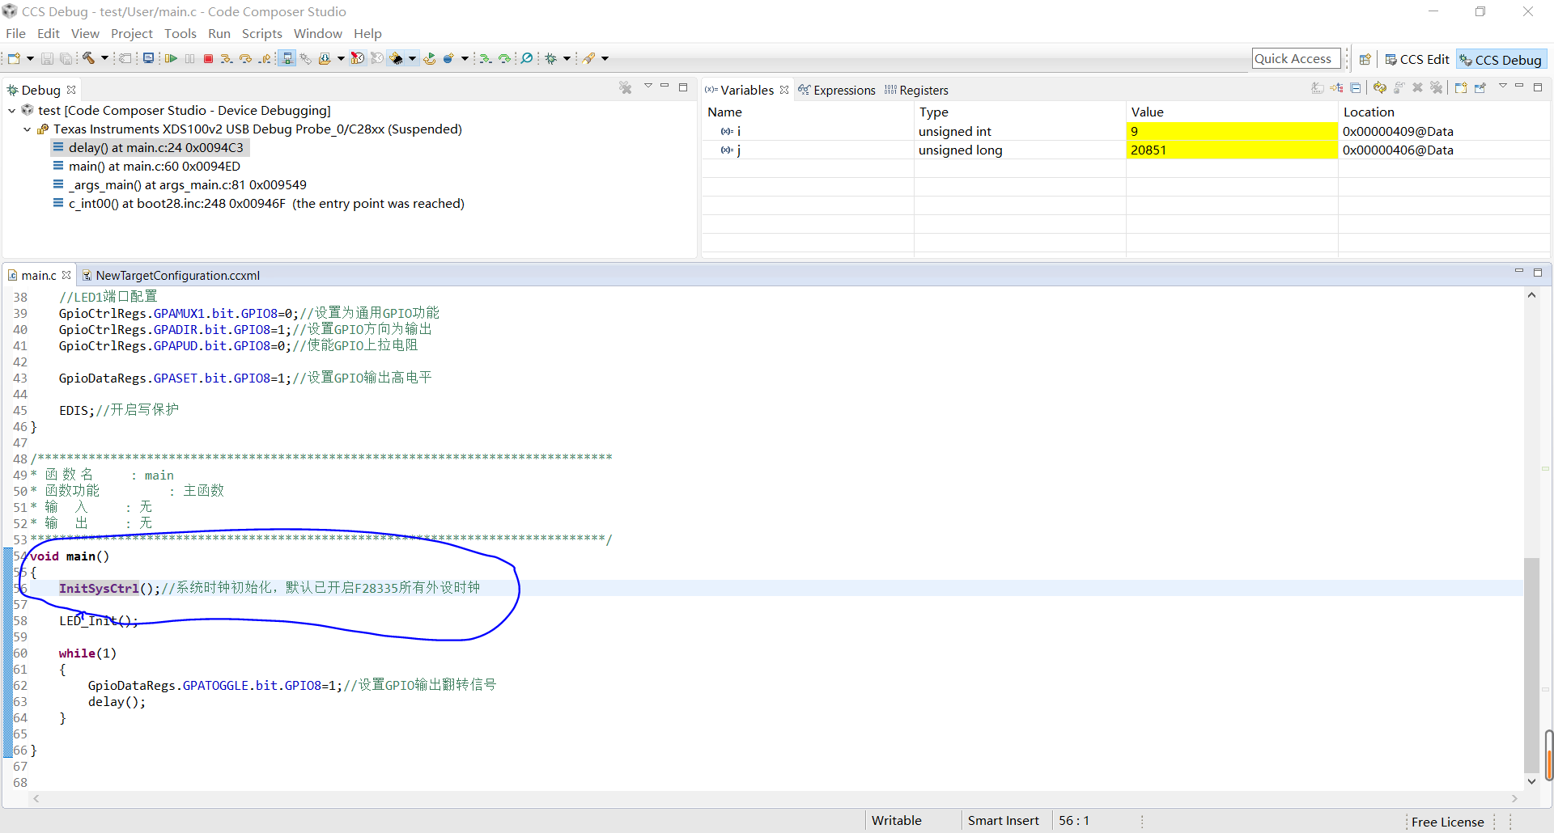The width and height of the screenshot is (1554, 833).
Task: Open the Quick Access search field
Action: click(1294, 57)
